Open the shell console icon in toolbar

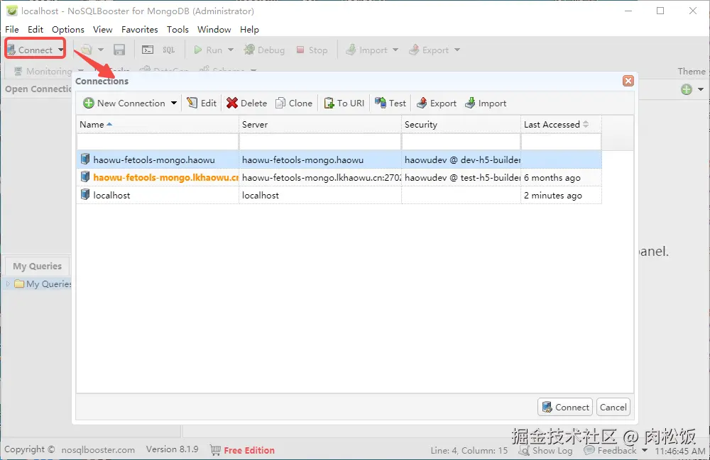pyautogui.click(x=148, y=50)
